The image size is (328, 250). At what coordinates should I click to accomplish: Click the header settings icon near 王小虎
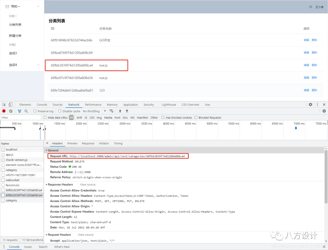tap(311, 7)
